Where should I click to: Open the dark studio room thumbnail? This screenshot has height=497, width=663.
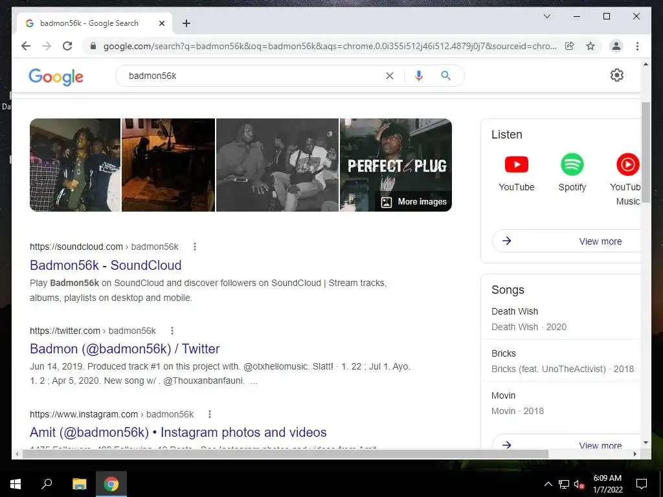pyautogui.click(x=168, y=165)
